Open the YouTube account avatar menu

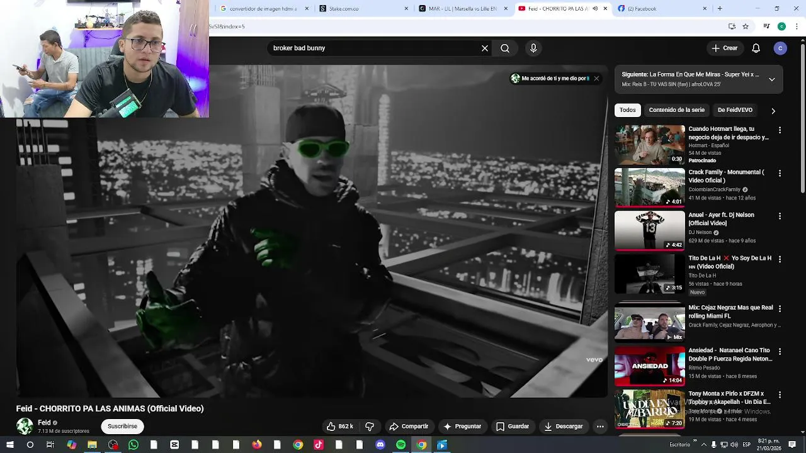780,48
